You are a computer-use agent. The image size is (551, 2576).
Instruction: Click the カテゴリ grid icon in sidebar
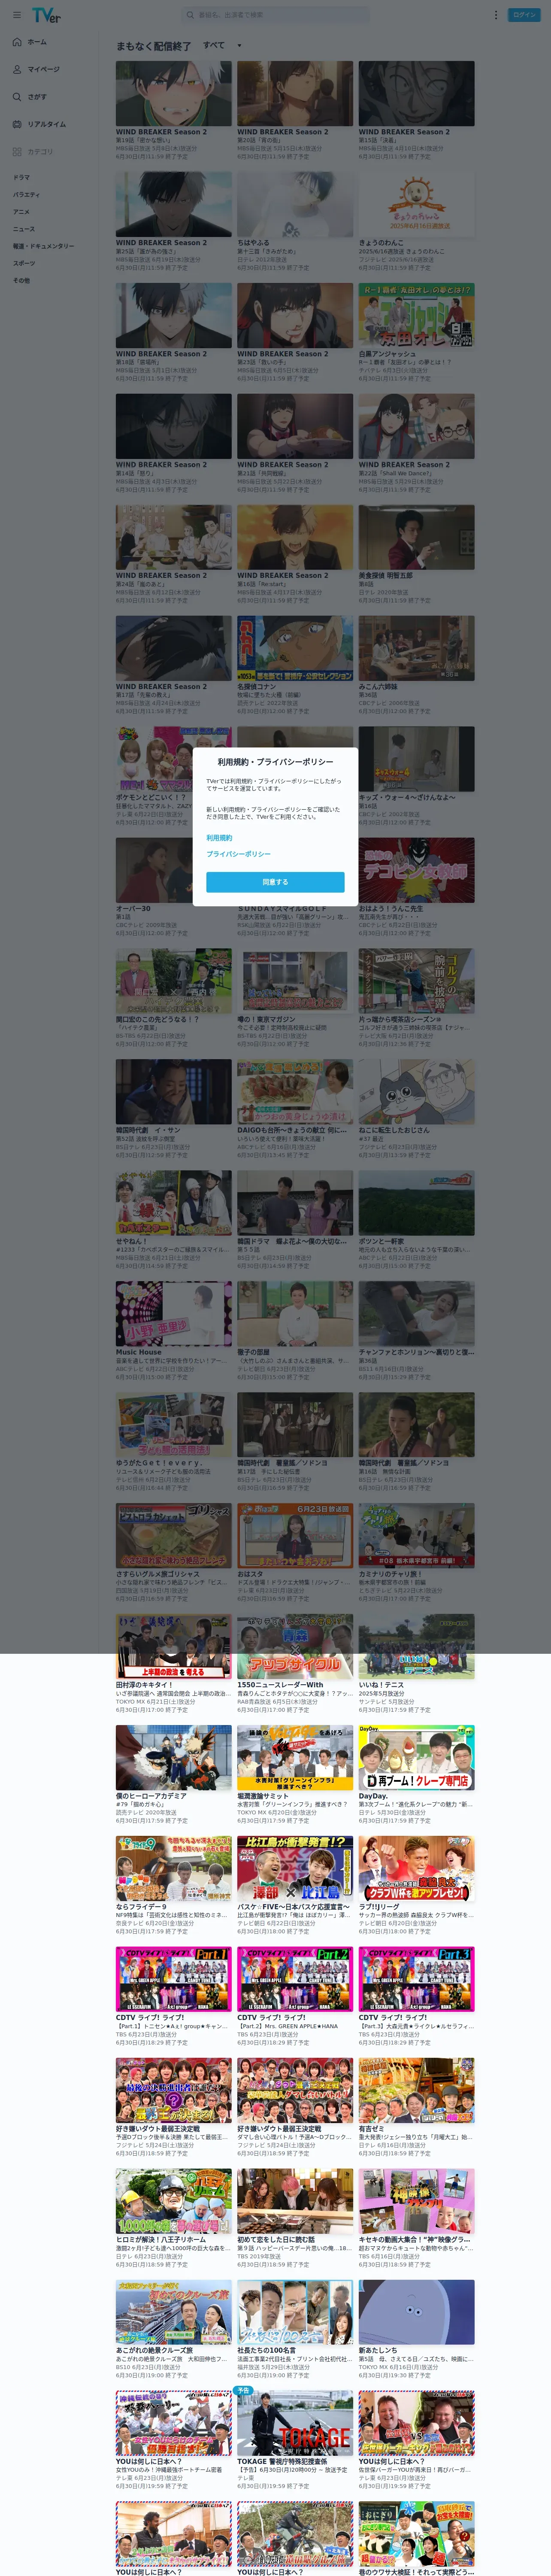pos(17,152)
